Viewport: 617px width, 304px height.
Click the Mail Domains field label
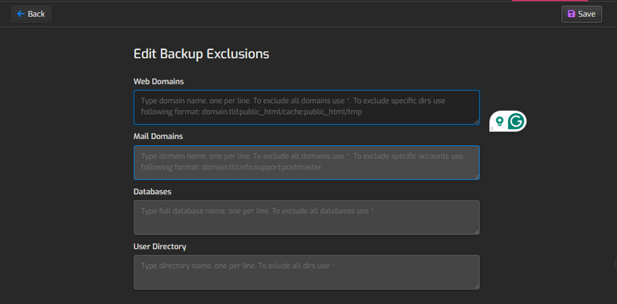click(x=158, y=136)
